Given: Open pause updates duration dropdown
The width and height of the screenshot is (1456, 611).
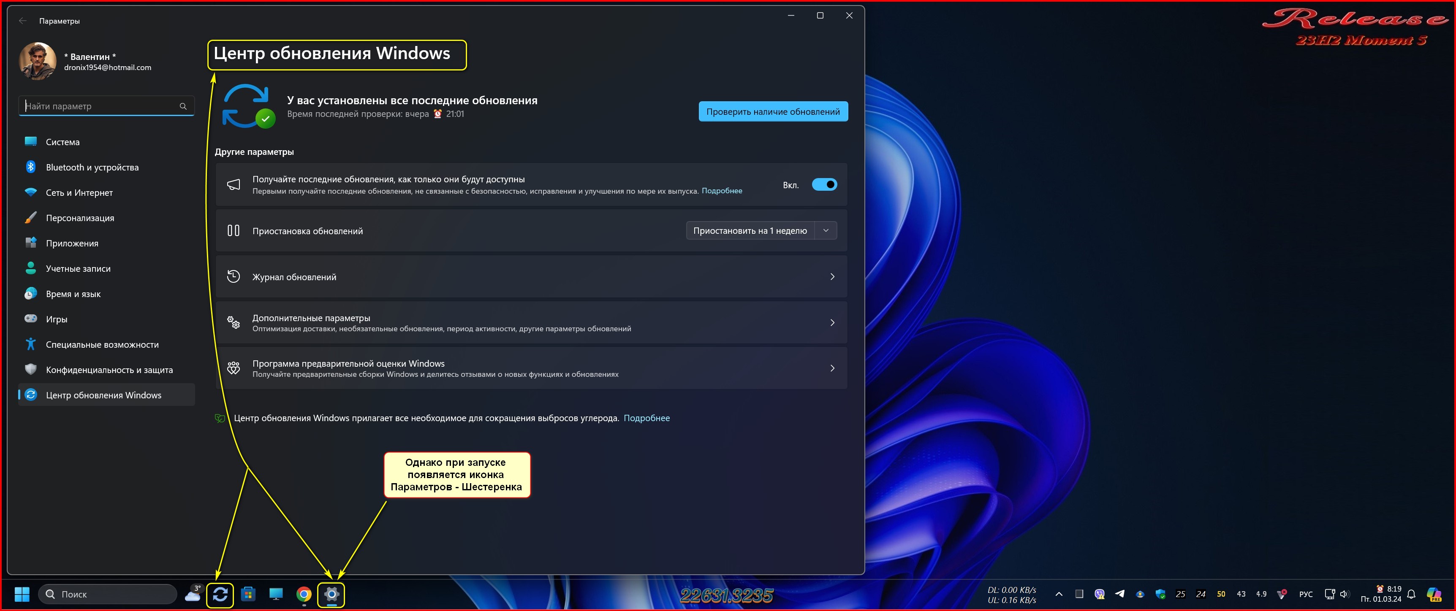Looking at the screenshot, I should tap(825, 230).
